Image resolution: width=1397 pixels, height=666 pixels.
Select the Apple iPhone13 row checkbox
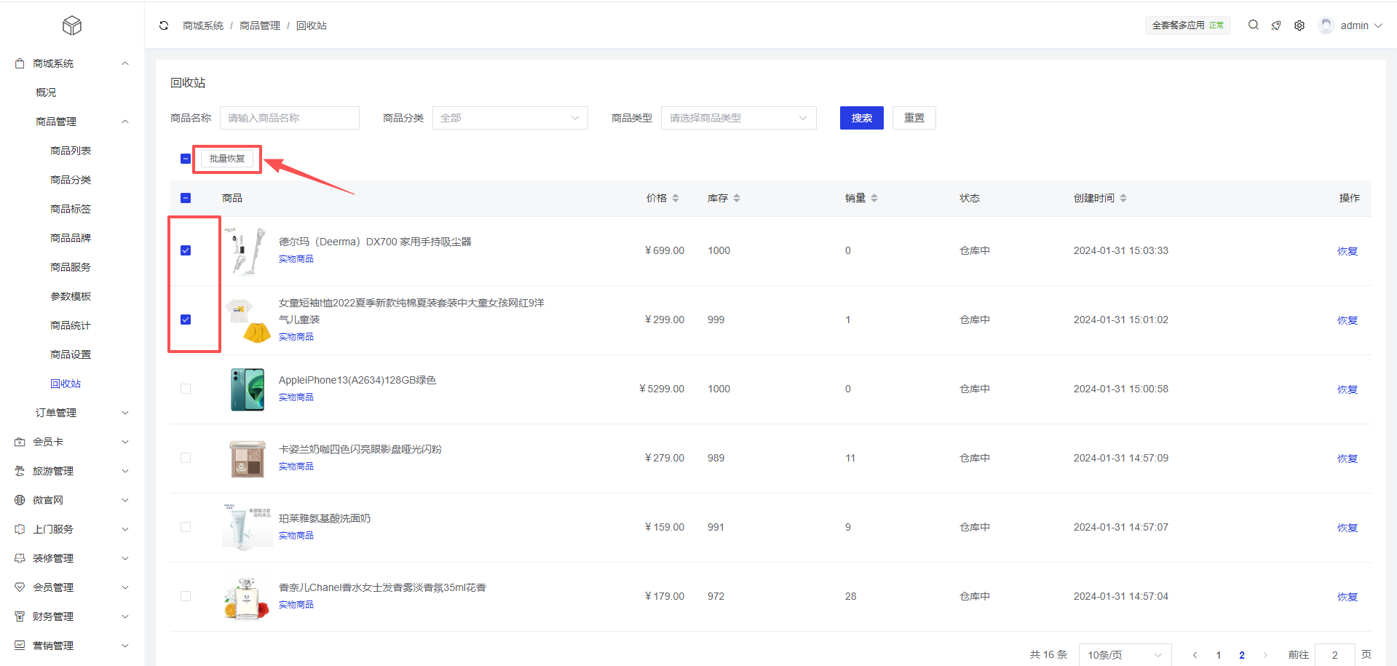pos(186,389)
